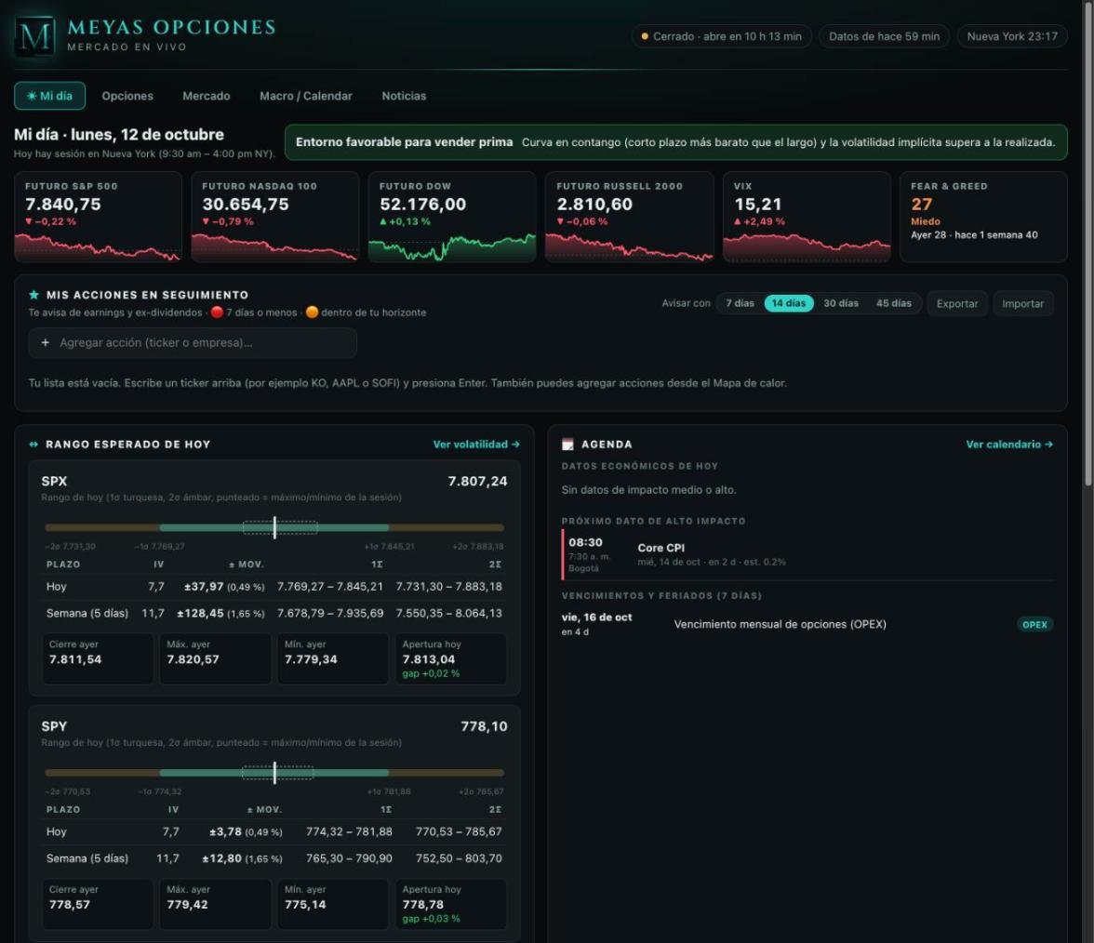1094x943 pixels.
Task: Open the Ver calendario link
Action: 1008,445
